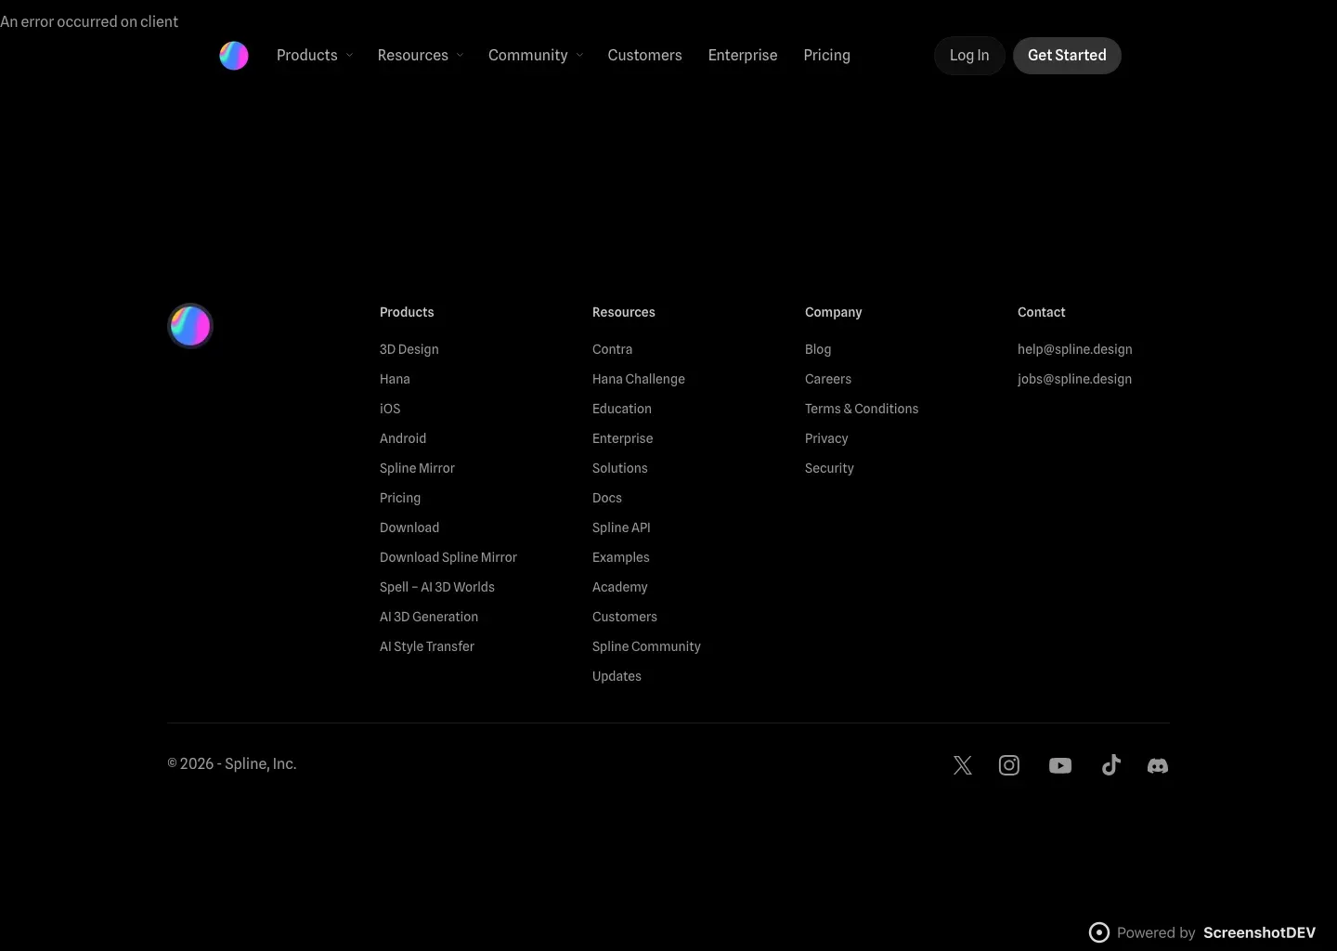The height and width of the screenshot is (951, 1337).
Task: Open Spline's X (Twitter) profile
Action: coord(963,765)
